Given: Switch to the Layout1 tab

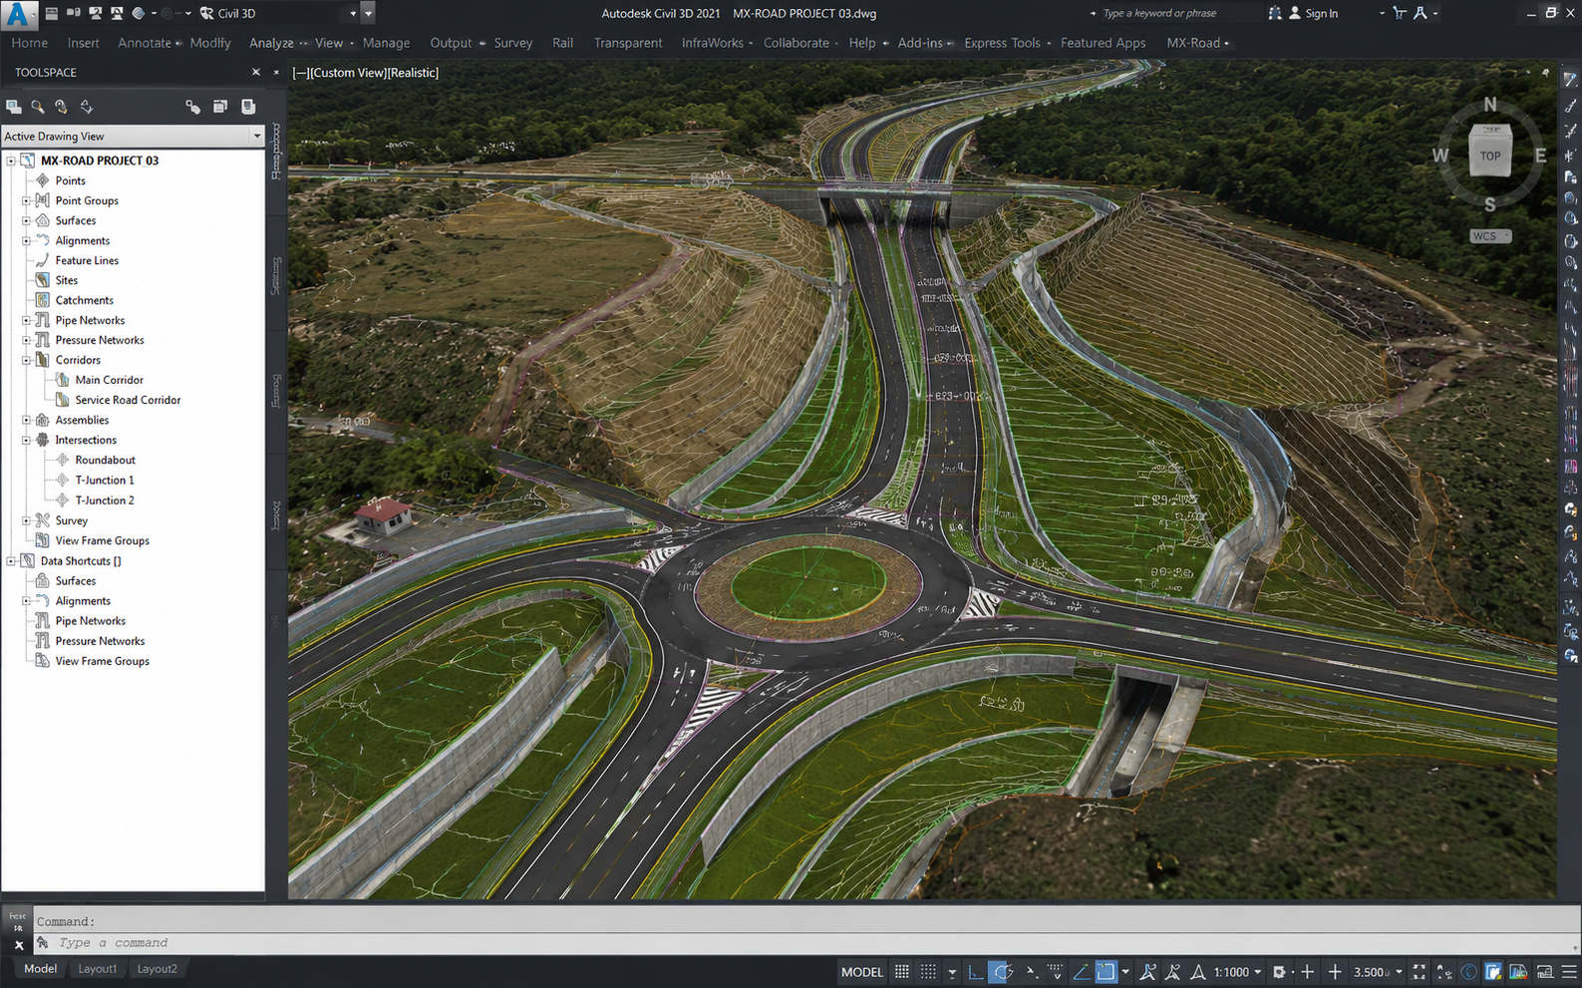Looking at the screenshot, I should click(x=98, y=969).
